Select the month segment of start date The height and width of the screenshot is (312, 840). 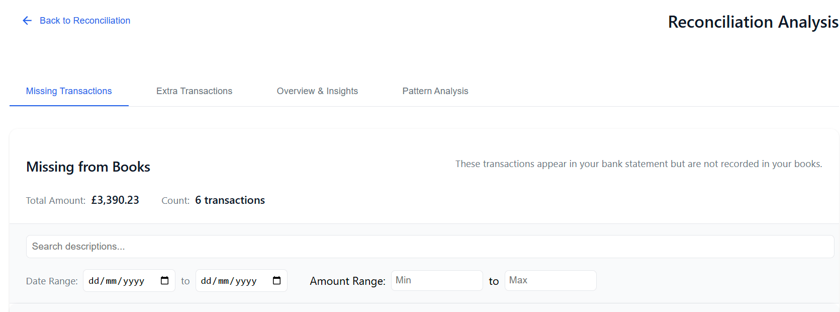(x=111, y=281)
